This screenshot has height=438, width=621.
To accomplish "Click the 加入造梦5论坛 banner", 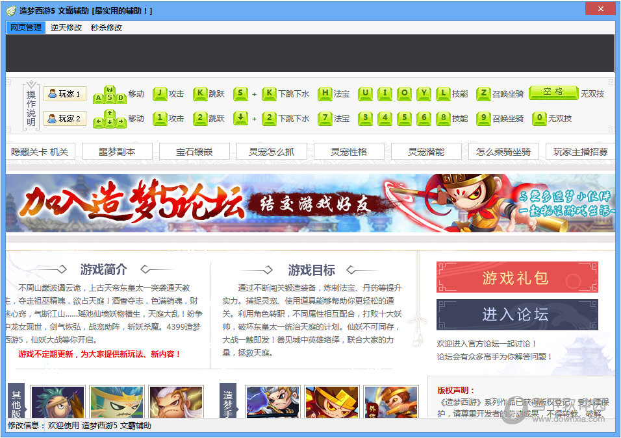I will [310, 203].
